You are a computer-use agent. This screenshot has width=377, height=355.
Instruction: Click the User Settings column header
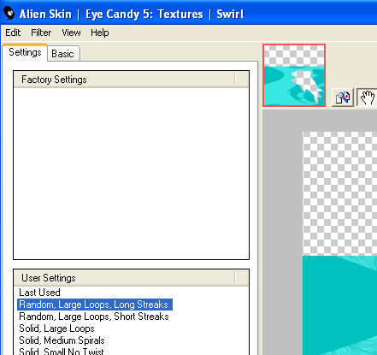click(124, 278)
